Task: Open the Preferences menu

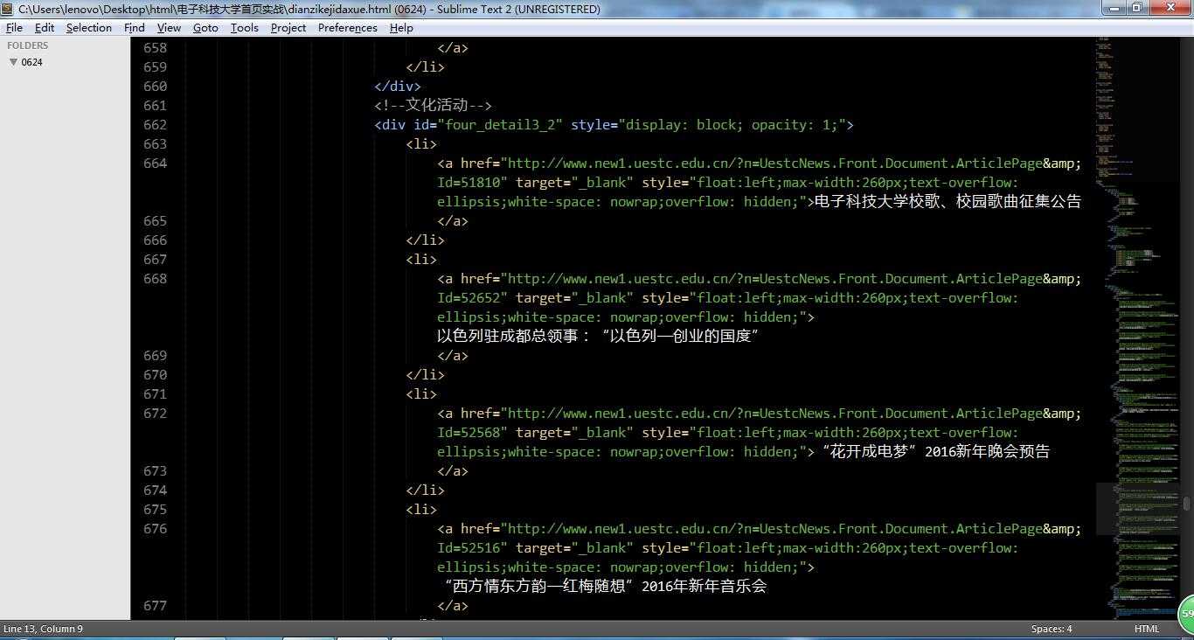Action: pyautogui.click(x=348, y=28)
